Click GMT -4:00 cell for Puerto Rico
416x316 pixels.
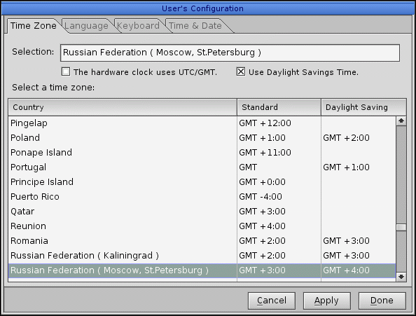(261, 197)
